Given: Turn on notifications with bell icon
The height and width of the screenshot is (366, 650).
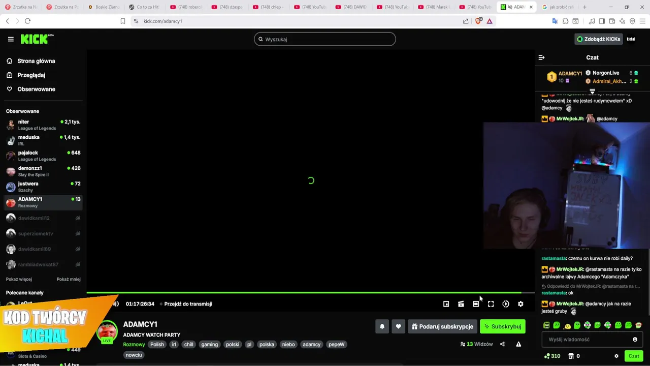Looking at the screenshot, I should 382,326.
